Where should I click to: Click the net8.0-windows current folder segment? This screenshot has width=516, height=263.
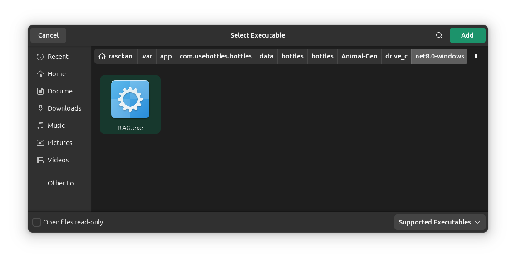[439, 56]
